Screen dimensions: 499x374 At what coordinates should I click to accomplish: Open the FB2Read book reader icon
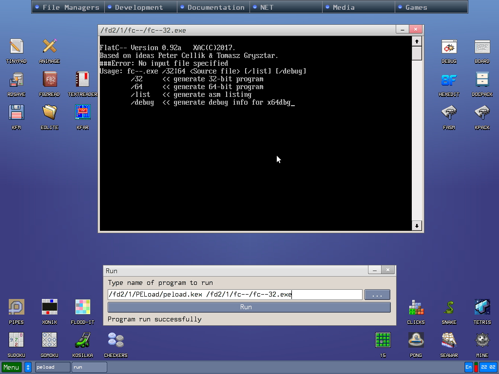[x=49, y=80]
